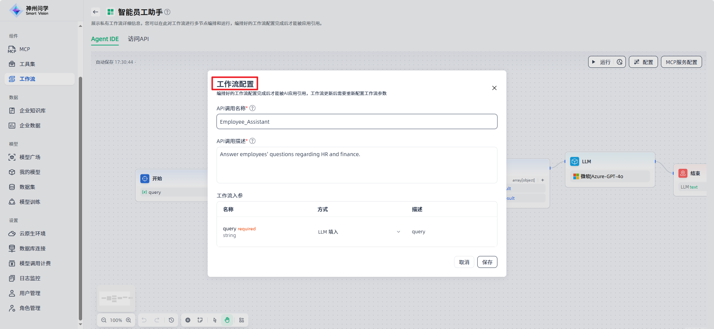Image resolution: width=714 pixels, height=329 pixels.
Task: Select the add note icon
Action: point(200,320)
